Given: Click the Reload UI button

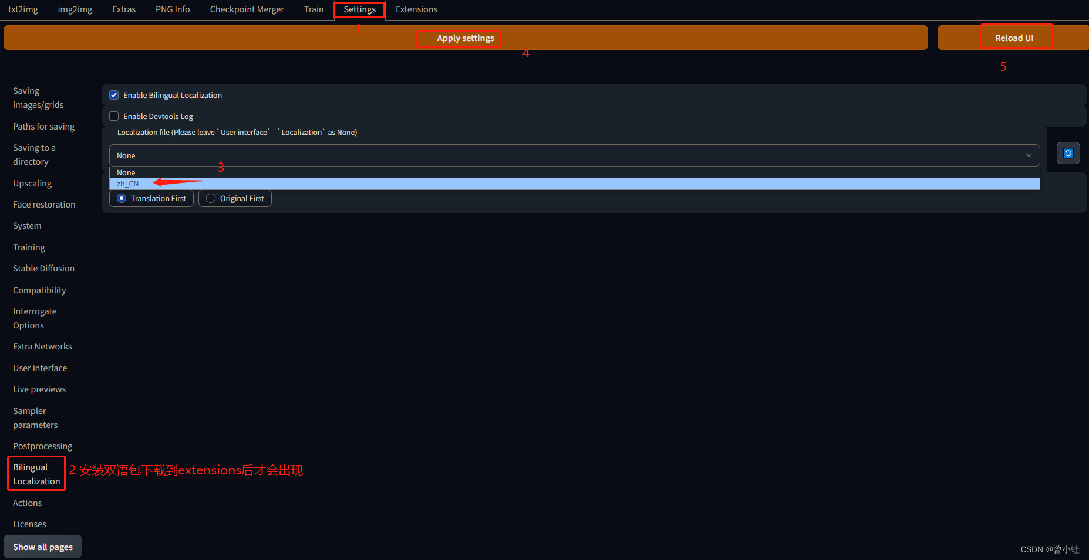Looking at the screenshot, I should point(1014,38).
